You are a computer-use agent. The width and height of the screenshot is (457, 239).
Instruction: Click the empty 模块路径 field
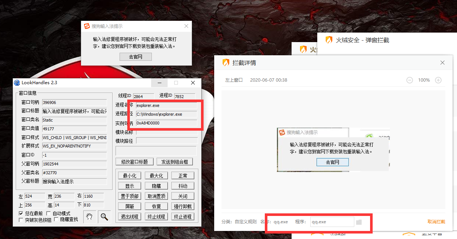tap(167, 141)
